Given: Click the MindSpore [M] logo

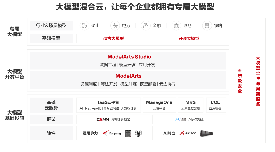Looking at the screenshot, I should [x=180, y=119].
